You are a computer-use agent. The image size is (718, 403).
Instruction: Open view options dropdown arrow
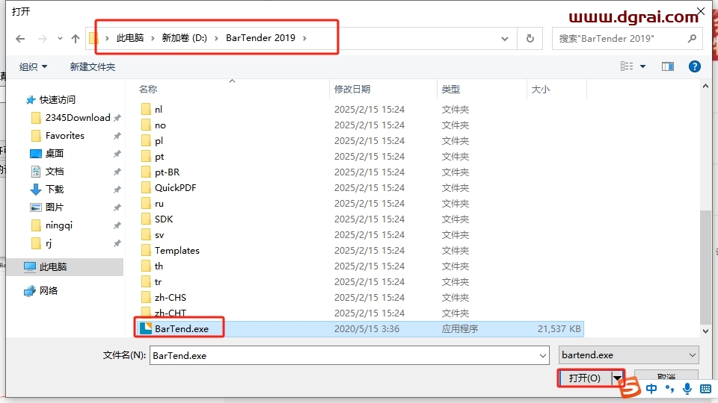click(643, 66)
